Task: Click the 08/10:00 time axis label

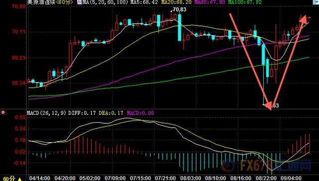Action: pyautogui.click(x=215, y=179)
